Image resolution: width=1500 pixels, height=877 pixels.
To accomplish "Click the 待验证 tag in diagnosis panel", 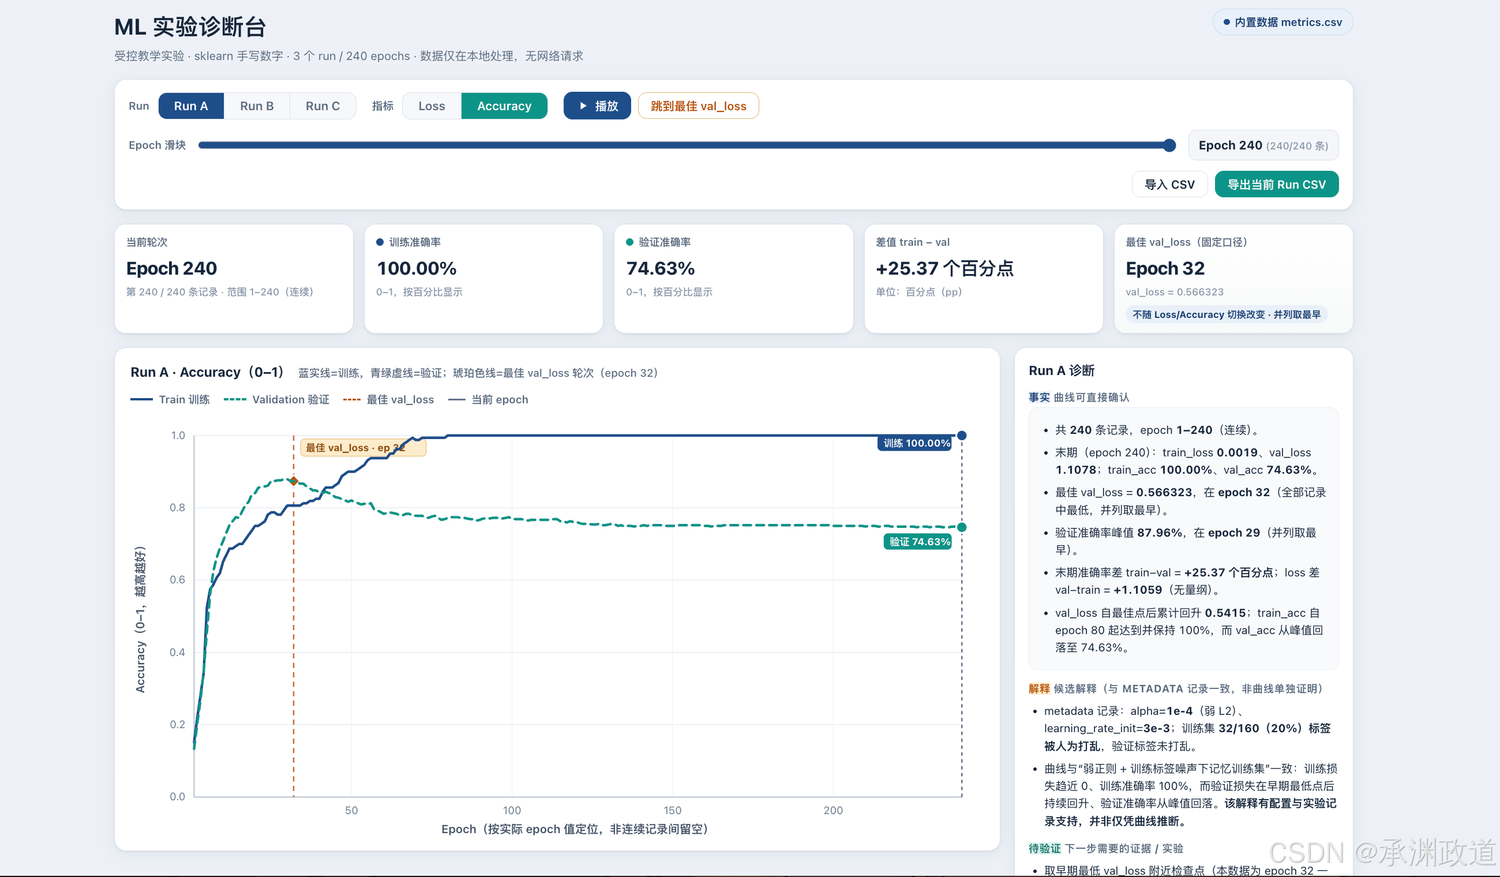I will pyautogui.click(x=1045, y=848).
